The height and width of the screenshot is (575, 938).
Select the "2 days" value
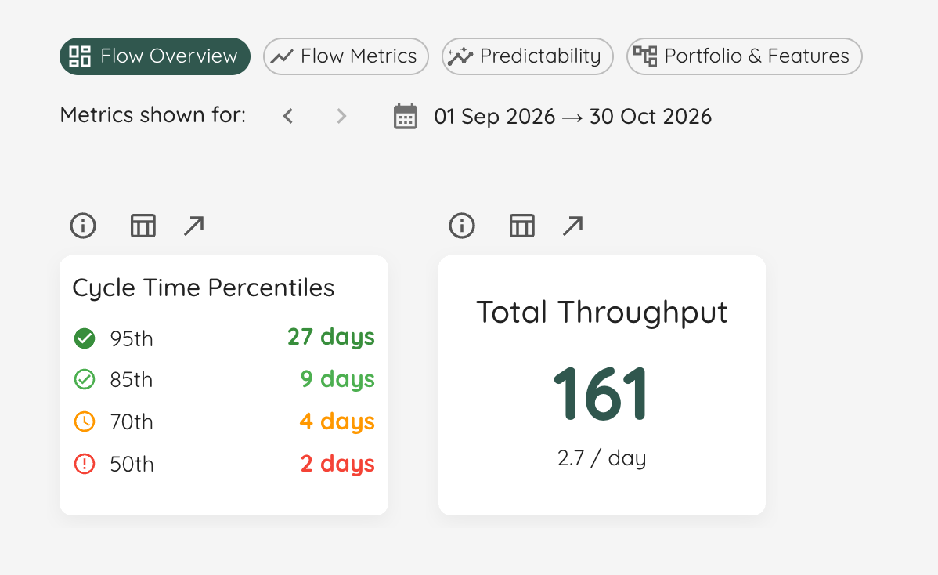(x=337, y=464)
